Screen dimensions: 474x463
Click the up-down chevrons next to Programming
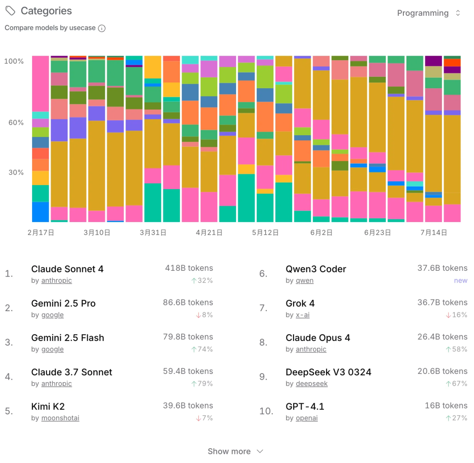[458, 13]
